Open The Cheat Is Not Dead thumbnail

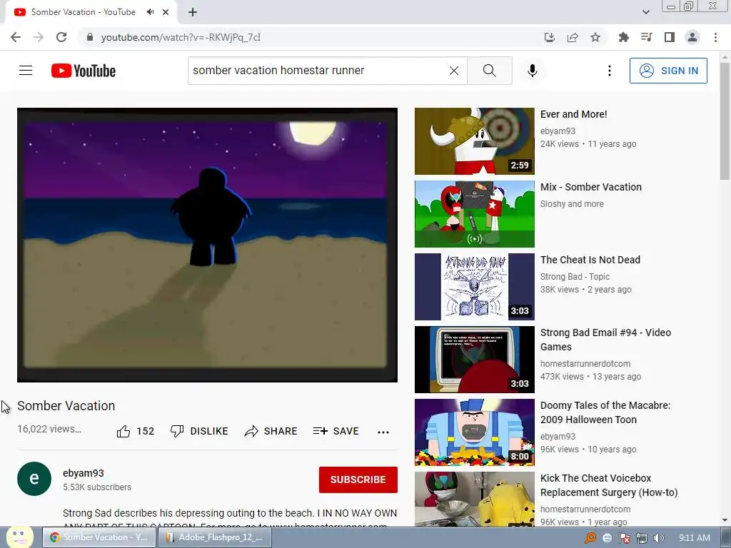click(x=474, y=287)
